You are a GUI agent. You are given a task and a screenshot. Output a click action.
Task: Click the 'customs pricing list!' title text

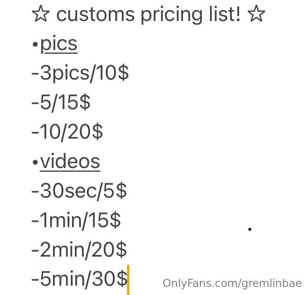(148, 15)
